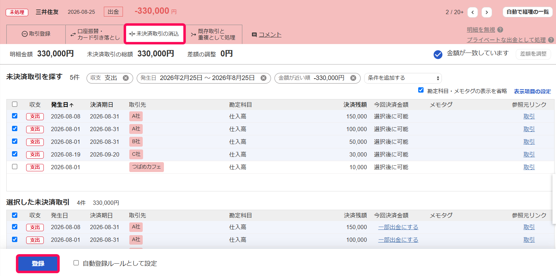Open コメント link
This screenshot has width=556, height=276.
point(270,35)
